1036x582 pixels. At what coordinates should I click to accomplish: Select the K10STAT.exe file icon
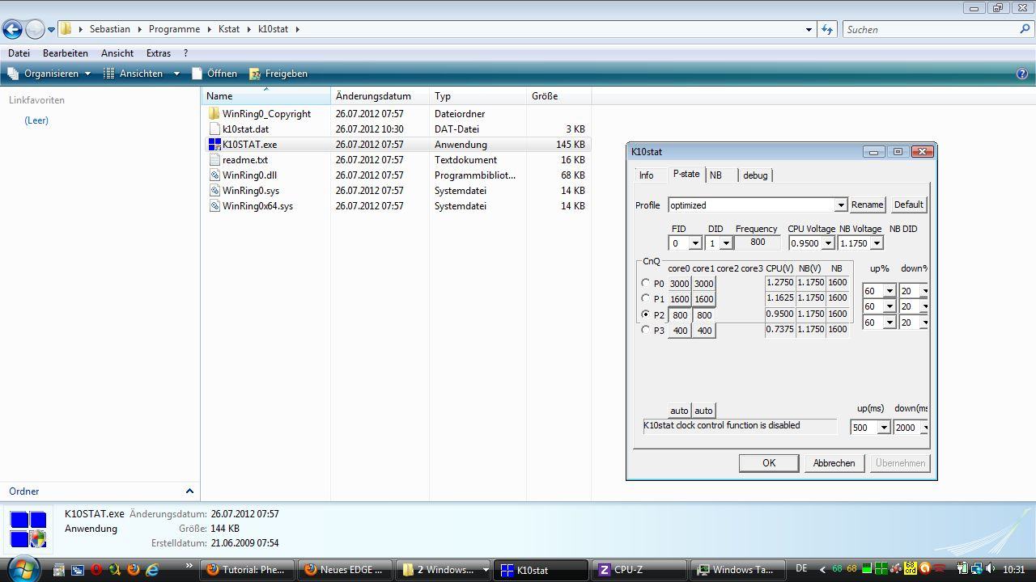click(x=214, y=144)
